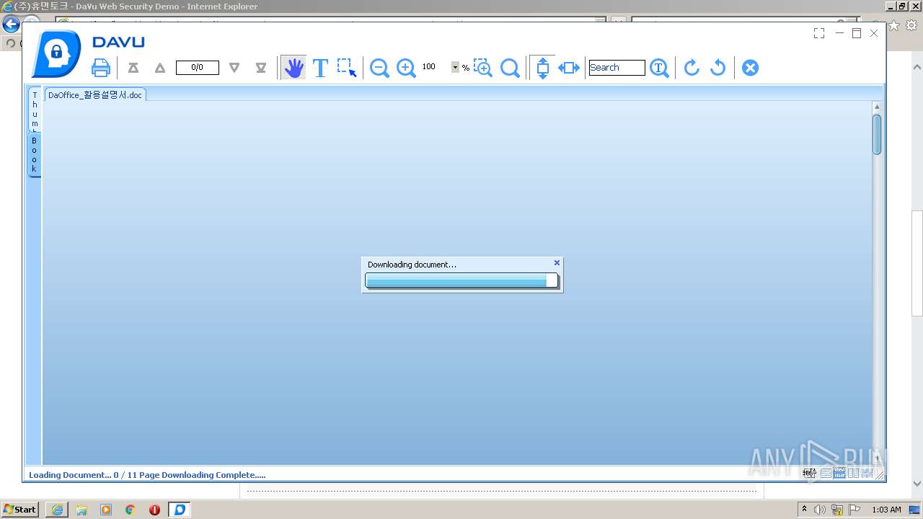
Task: Open the media player taskbar icon
Action: 106,510
